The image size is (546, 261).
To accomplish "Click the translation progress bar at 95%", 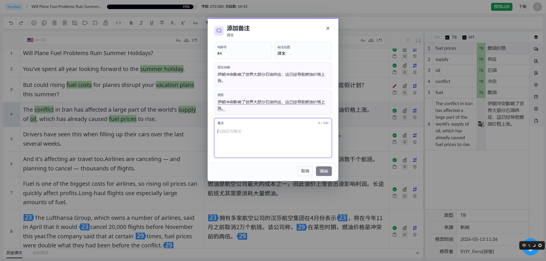I will 152,7.
